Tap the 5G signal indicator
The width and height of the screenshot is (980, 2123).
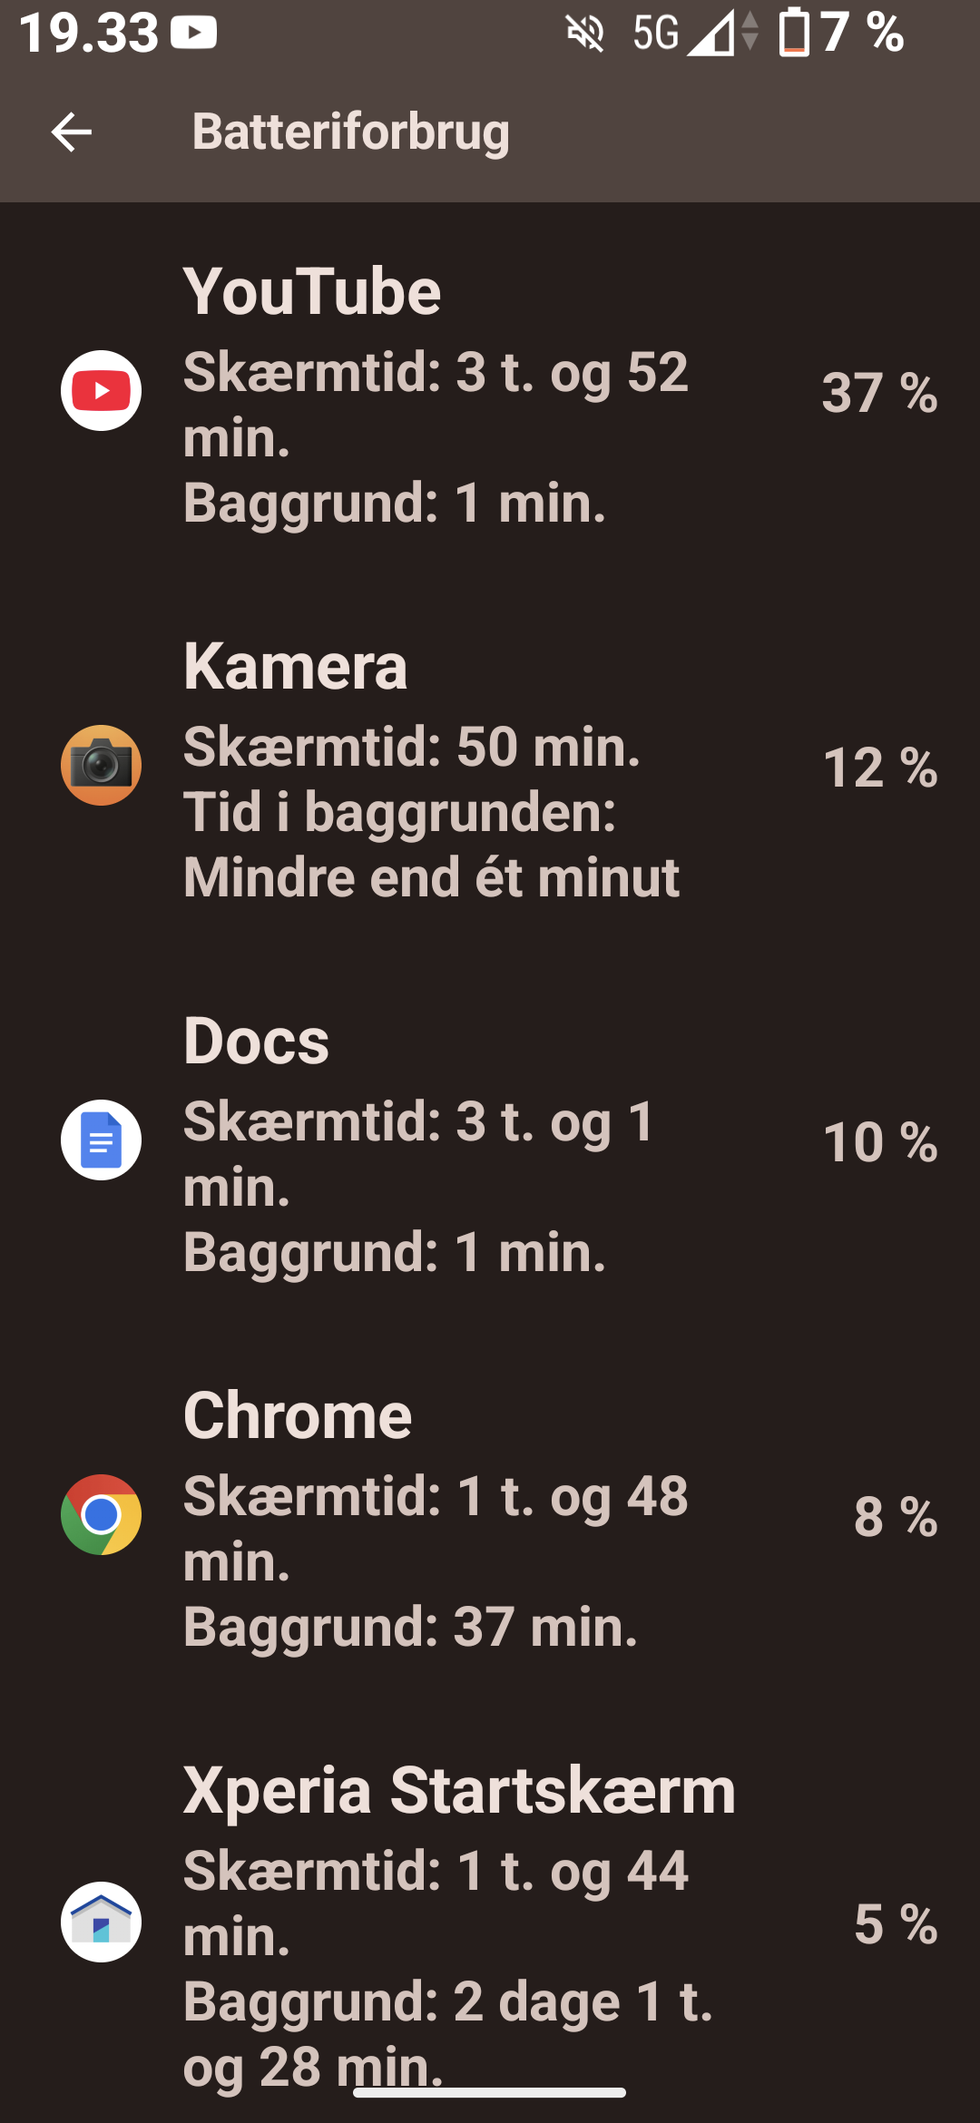tap(655, 34)
